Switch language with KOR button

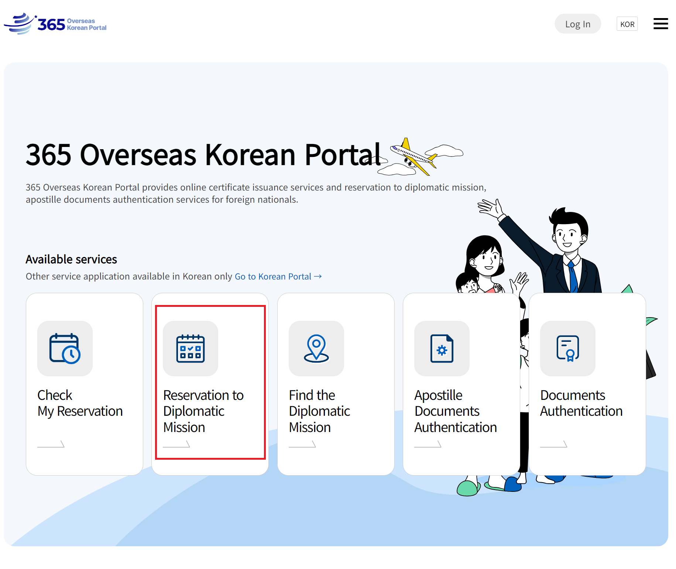point(627,24)
